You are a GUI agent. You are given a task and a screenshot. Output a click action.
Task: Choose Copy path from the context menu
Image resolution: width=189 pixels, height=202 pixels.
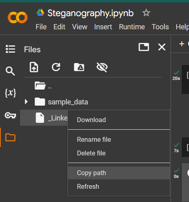pos(119,173)
